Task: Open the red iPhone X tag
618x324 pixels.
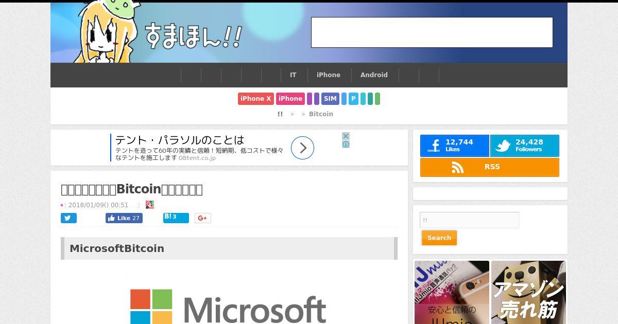Action: [x=256, y=99]
